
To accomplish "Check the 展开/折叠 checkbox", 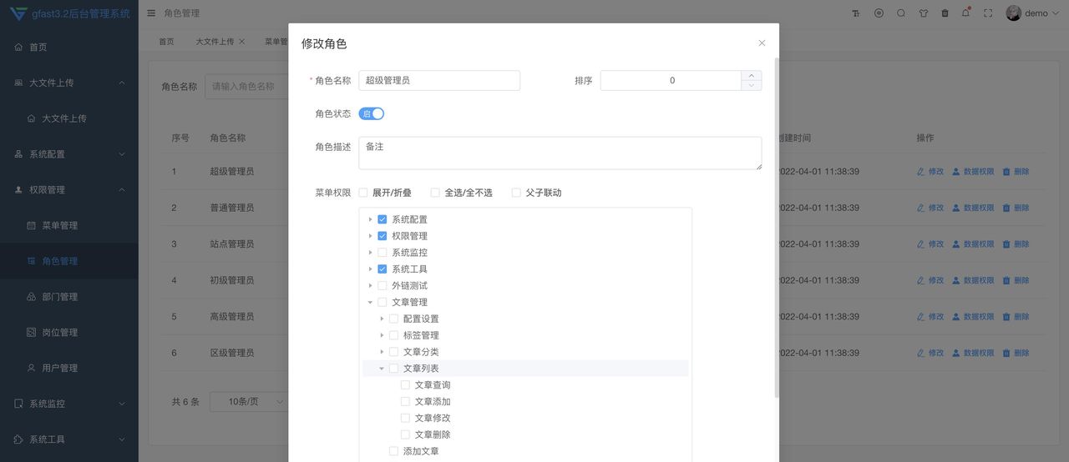I will [x=363, y=193].
